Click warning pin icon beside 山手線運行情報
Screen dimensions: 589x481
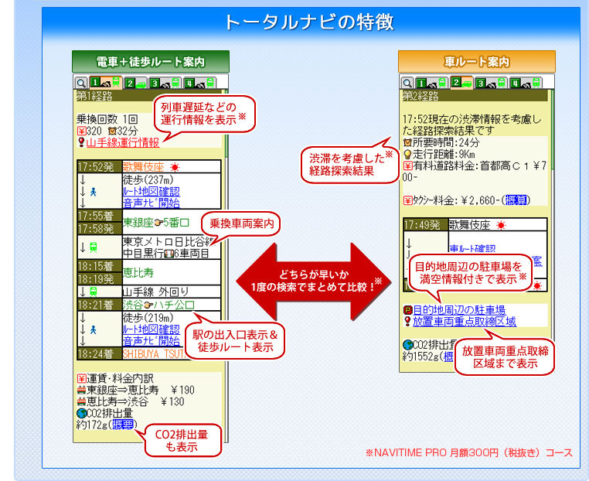click(80, 142)
